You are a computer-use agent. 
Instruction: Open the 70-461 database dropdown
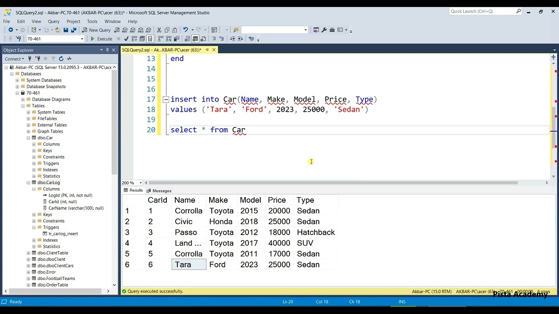point(82,39)
